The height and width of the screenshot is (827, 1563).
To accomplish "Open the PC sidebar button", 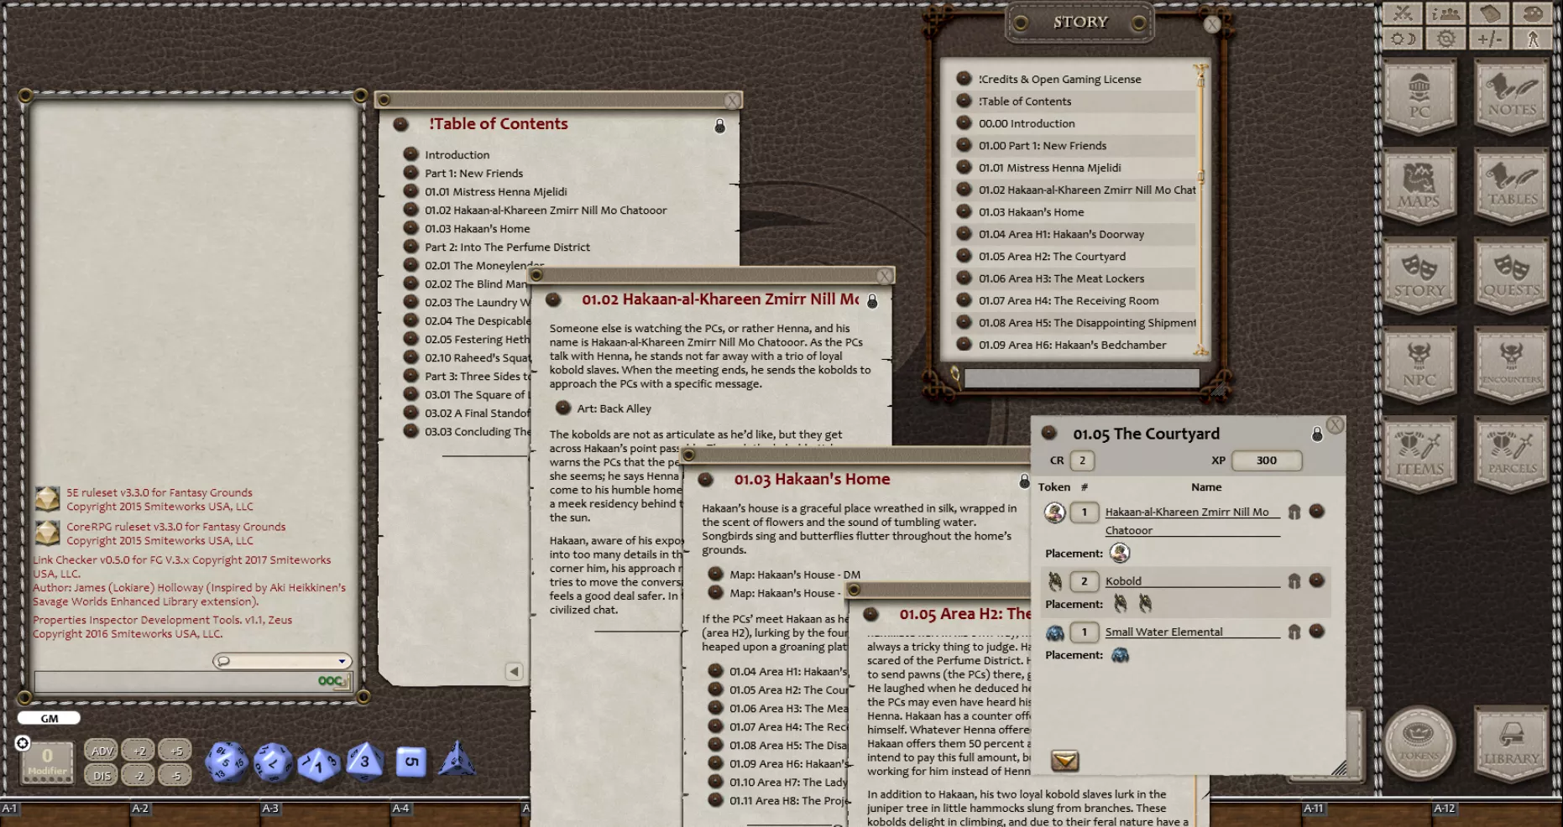I will pos(1419,96).
